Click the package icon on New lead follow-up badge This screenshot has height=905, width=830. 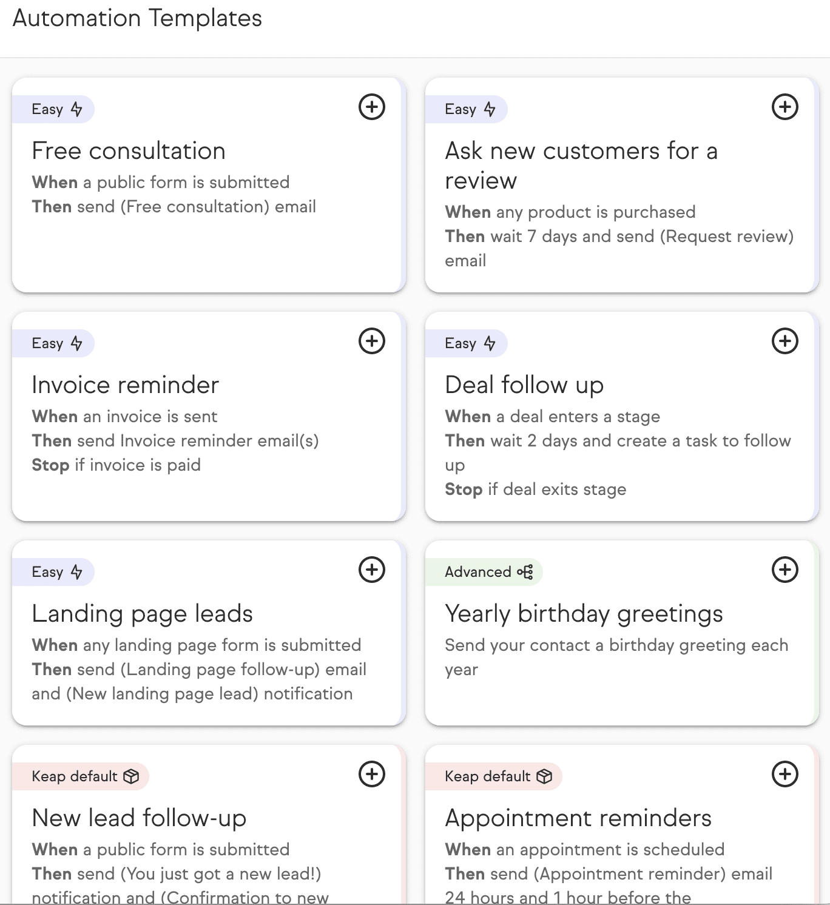pos(132,776)
